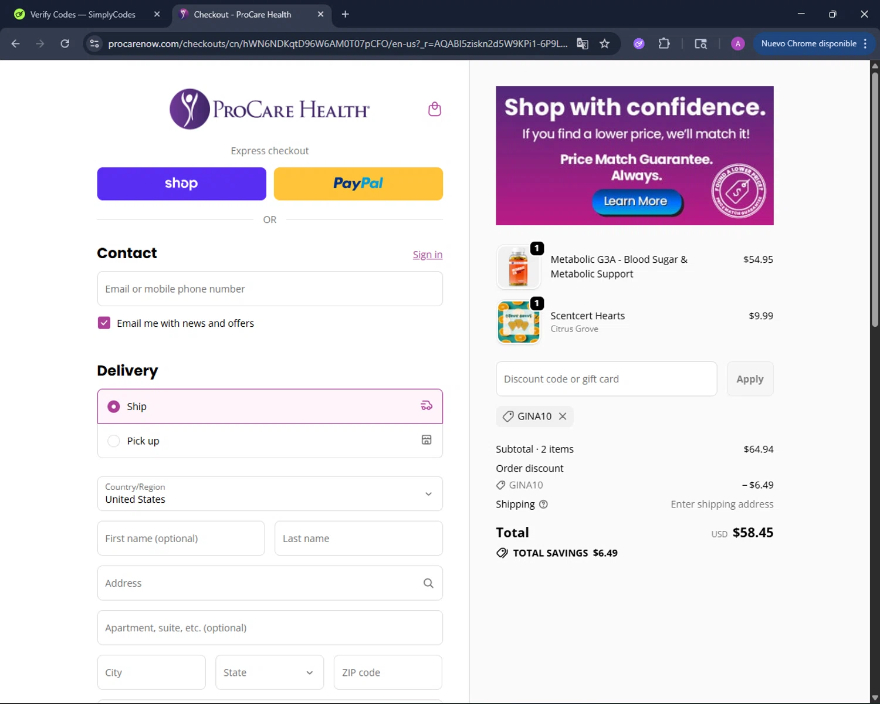880x704 pixels.
Task: Open a new browser tab
Action: coord(346,14)
